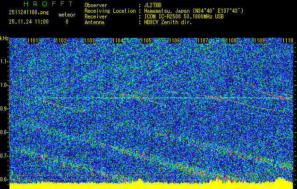Viewport: 297px width, 189px height.
Task: Click the 1110 marker at right edge
Action: pyautogui.click(x=287, y=41)
